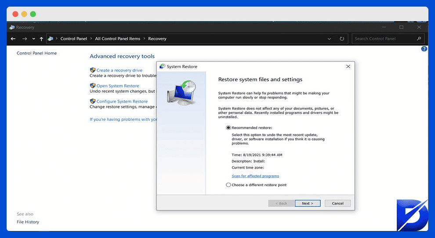435x238 pixels.
Task: Click the back arrow in Recovery window
Action: [x=13, y=39]
